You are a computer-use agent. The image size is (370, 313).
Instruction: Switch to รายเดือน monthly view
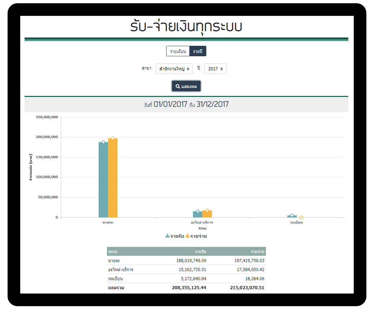tap(178, 51)
